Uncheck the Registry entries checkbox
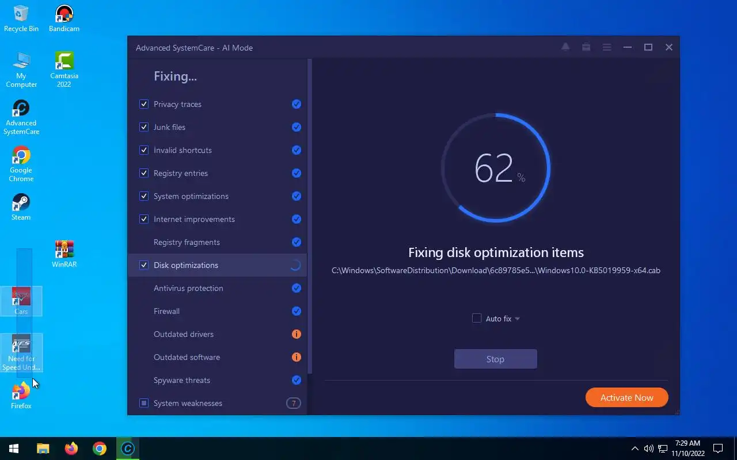The height and width of the screenshot is (460, 737). click(x=144, y=173)
